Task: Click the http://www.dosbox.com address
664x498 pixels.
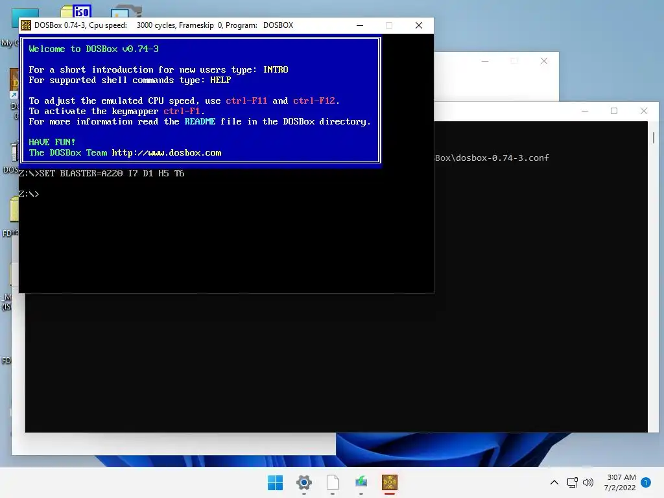Action: (x=167, y=153)
